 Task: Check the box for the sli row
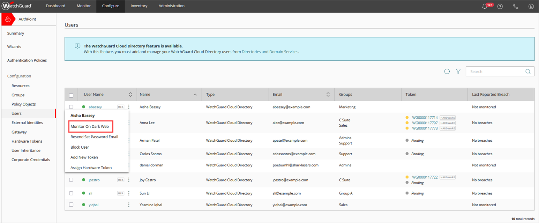pyautogui.click(x=71, y=193)
